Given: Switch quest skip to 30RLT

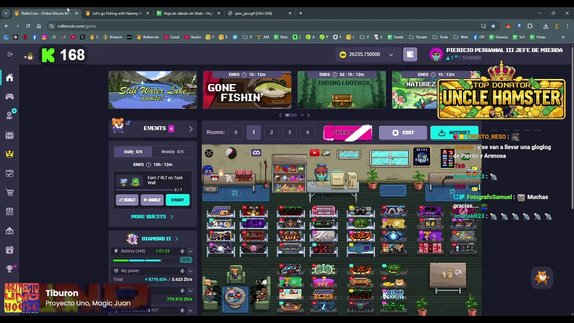Looking at the screenshot, I should pyautogui.click(x=152, y=200).
